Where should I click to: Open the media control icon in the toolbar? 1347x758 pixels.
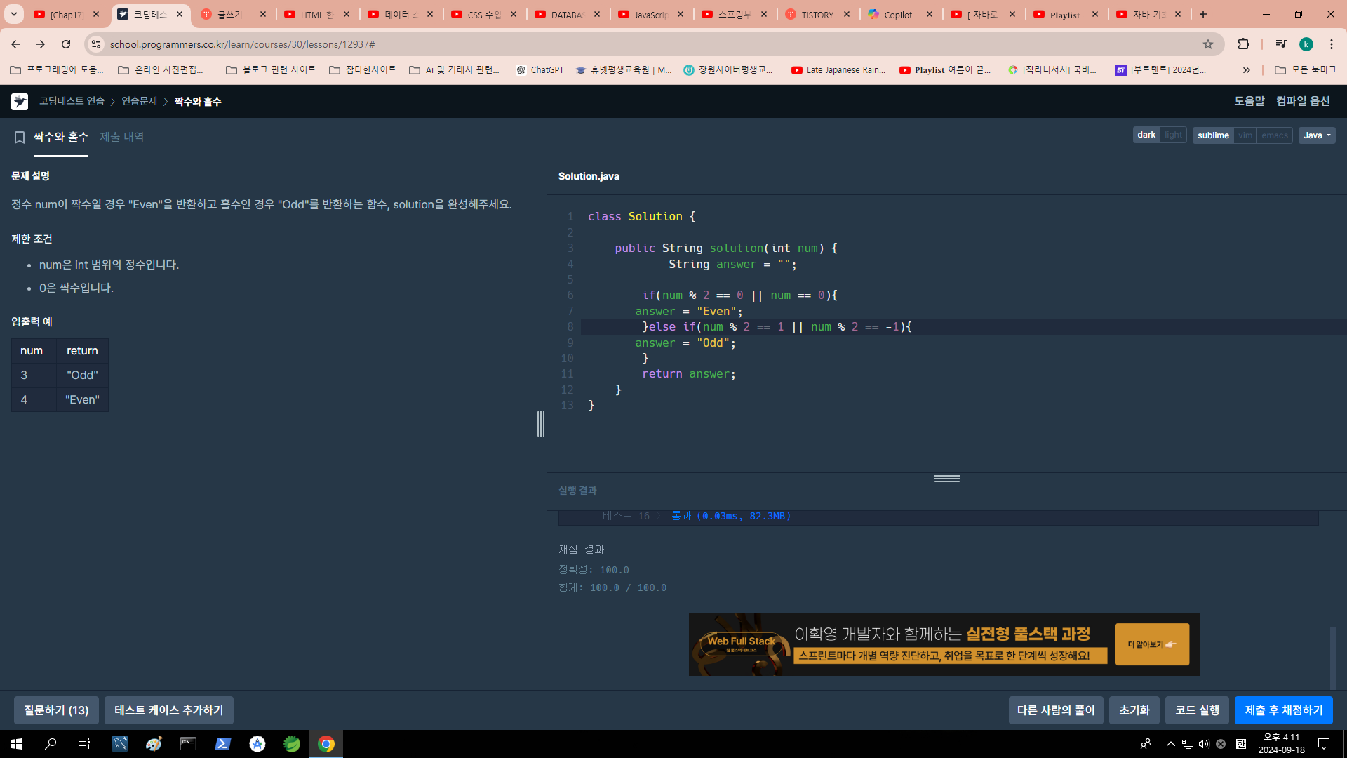1281,44
